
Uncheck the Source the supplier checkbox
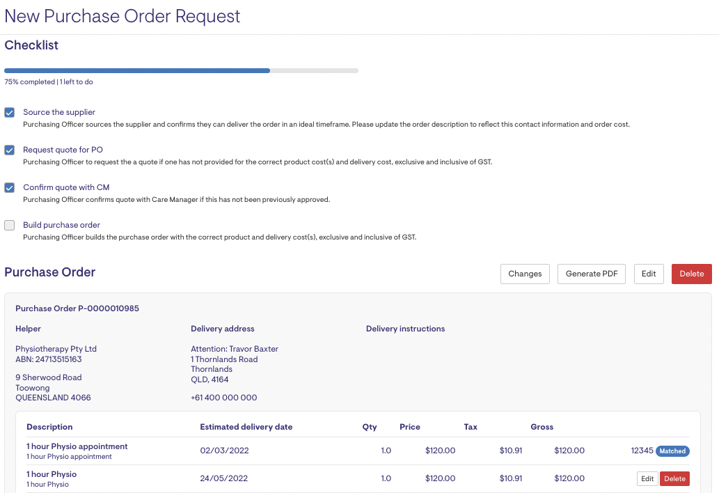[10, 113]
